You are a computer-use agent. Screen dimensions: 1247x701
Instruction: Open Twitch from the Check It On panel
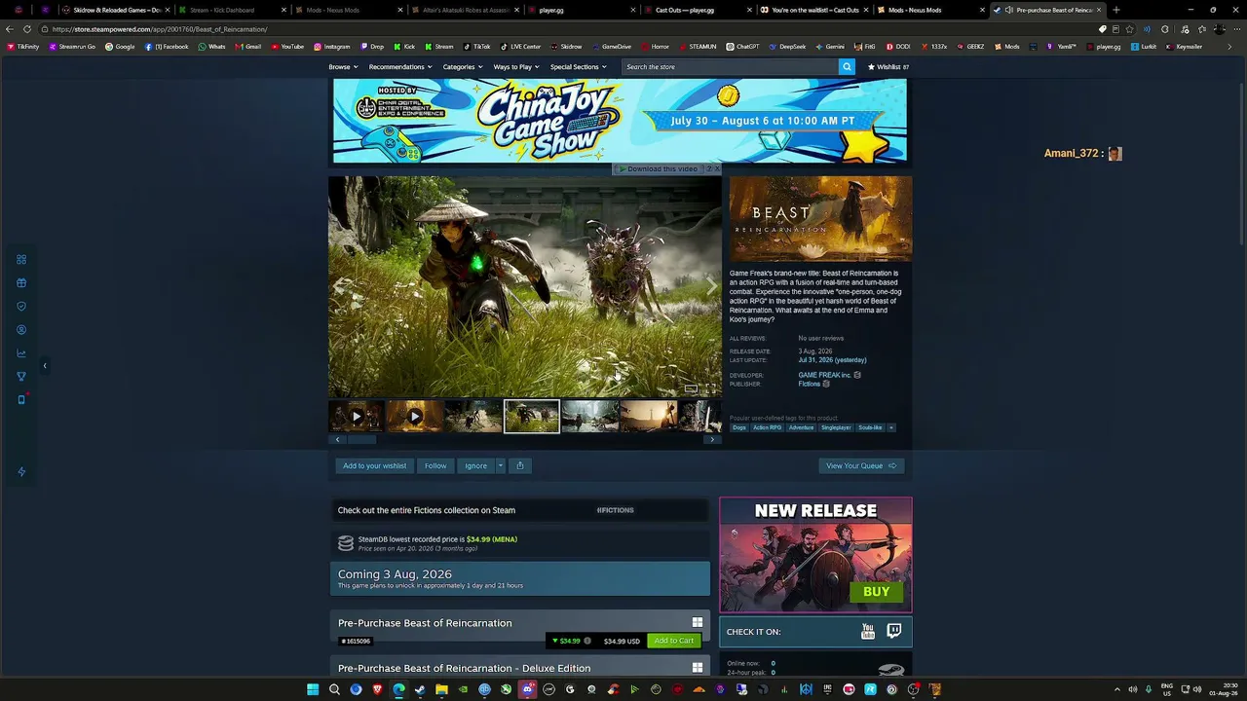(894, 632)
